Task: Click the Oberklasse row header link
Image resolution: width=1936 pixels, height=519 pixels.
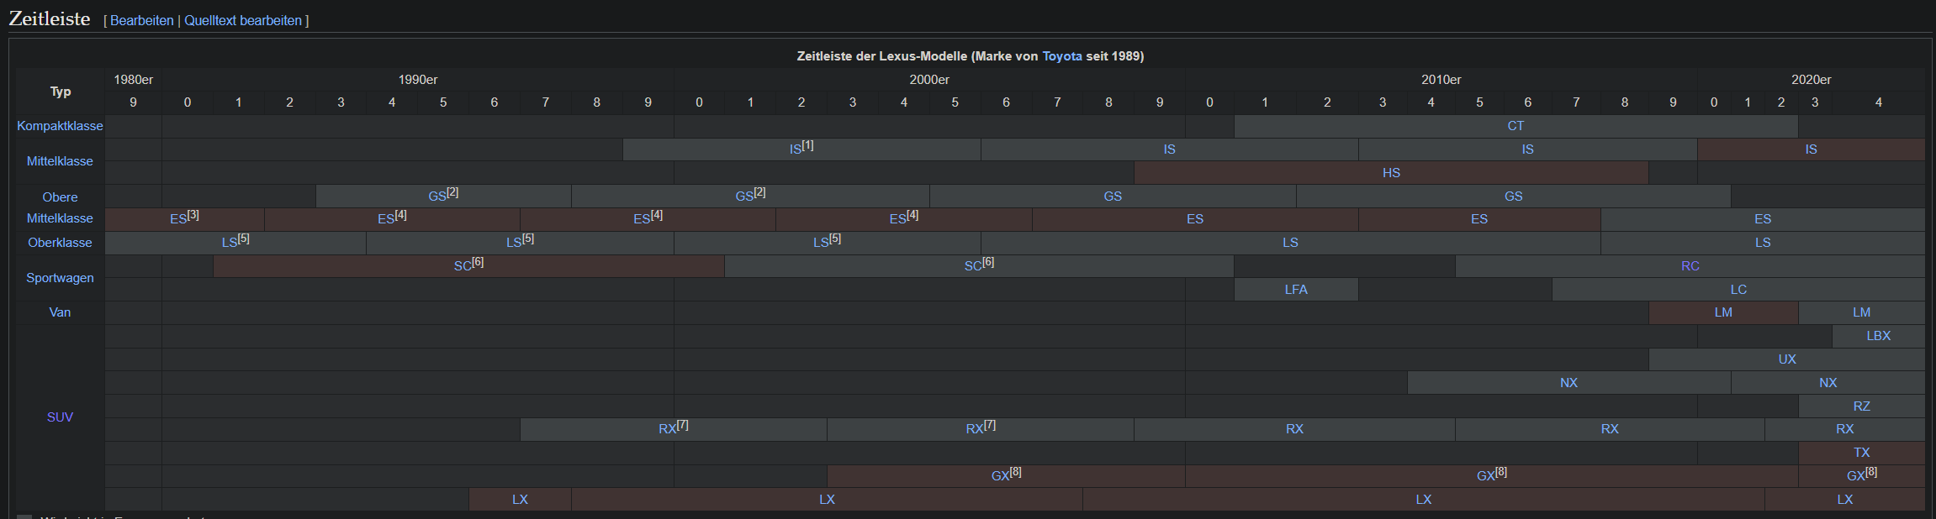Action: tap(60, 243)
